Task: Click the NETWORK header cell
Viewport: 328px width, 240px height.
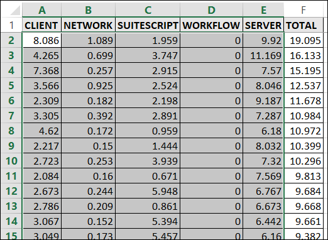Action: pyautogui.click(x=88, y=25)
